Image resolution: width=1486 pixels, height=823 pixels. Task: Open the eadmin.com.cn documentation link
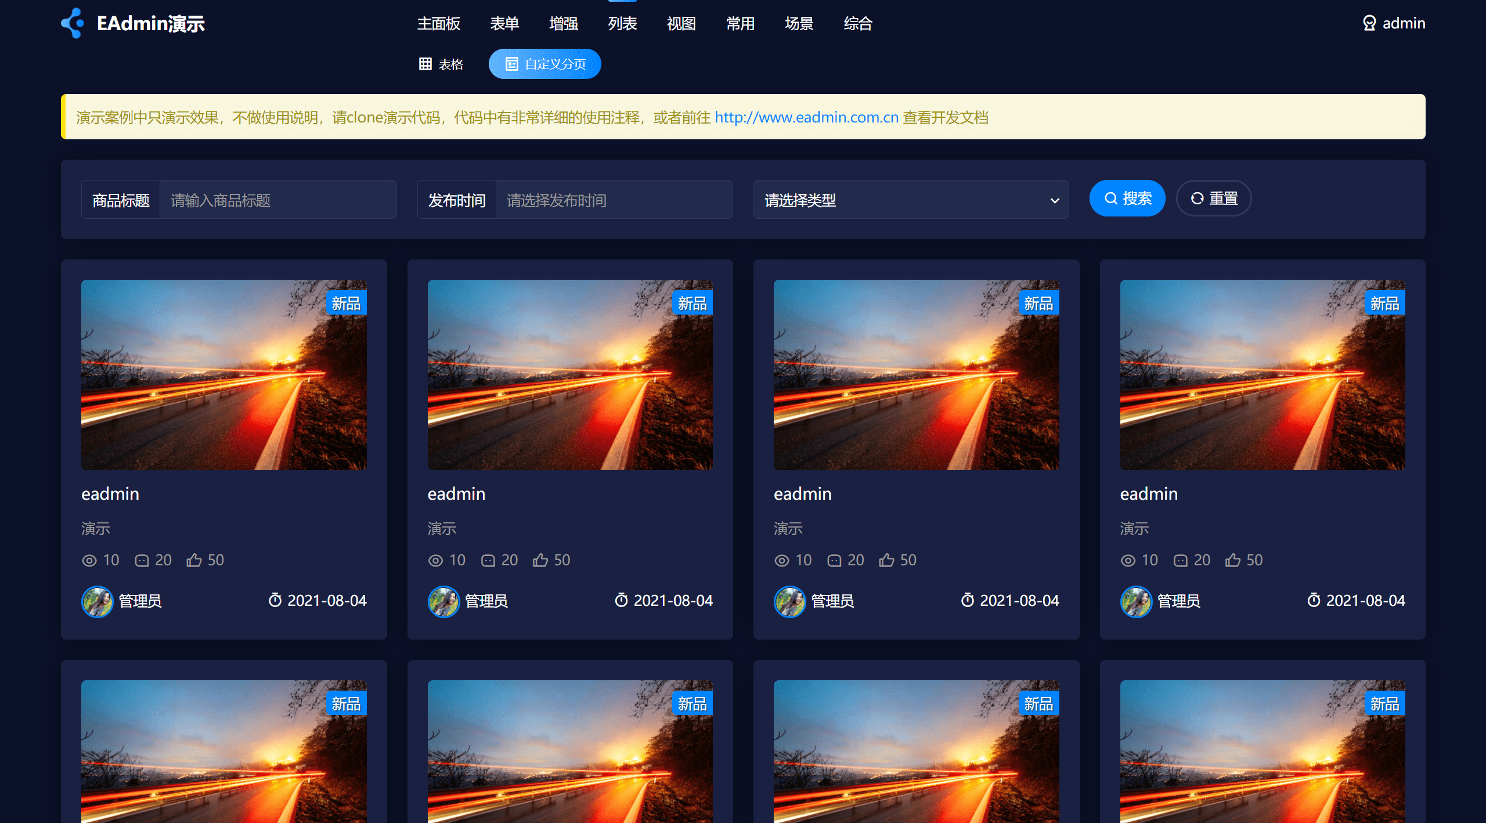[806, 117]
